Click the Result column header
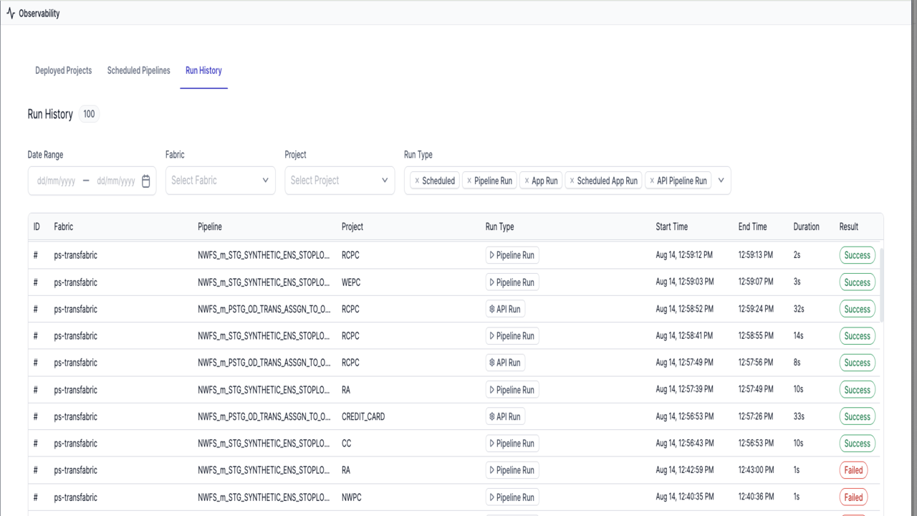Screen dimensions: 917x516 pyautogui.click(x=849, y=226)
